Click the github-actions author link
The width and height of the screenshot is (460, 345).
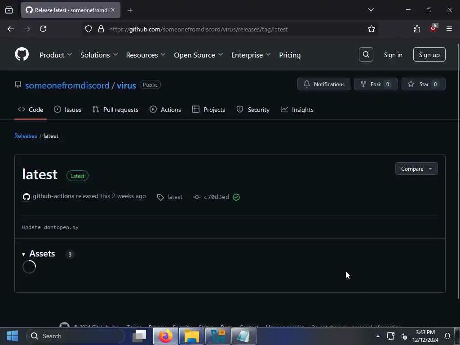click(53, 196)
